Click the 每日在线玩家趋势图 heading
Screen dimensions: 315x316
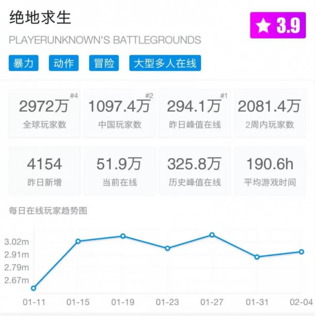click(x=48, y=211)
